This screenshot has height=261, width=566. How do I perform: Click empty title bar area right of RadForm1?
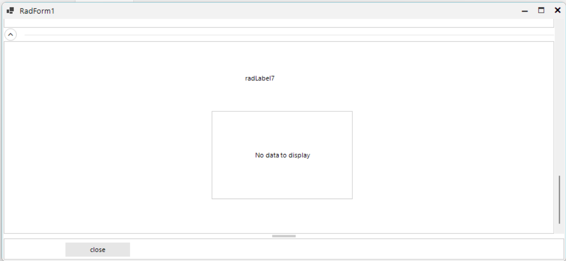pos(282,10)
